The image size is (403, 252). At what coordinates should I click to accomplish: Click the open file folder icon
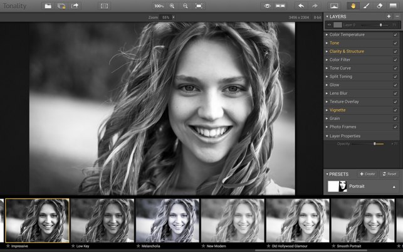[x=48, y=6]
